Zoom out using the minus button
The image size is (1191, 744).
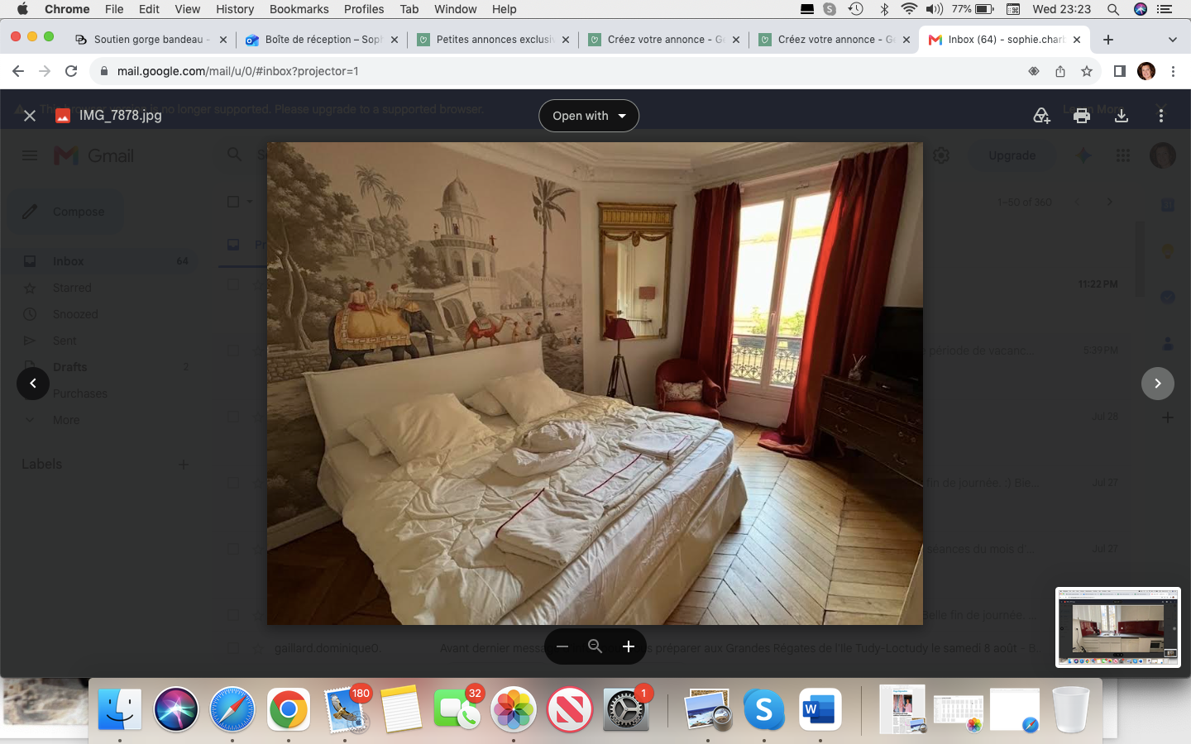tap(562, 646)
